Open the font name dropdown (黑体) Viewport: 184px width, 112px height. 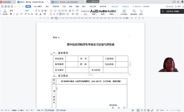point(24,11)
